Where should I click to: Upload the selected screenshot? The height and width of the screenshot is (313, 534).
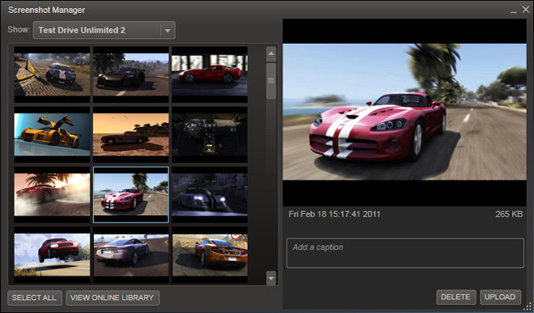[x=500, y=297]
